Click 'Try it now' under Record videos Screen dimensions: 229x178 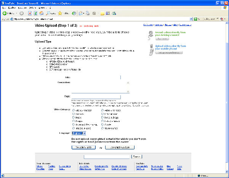point(162,39)
